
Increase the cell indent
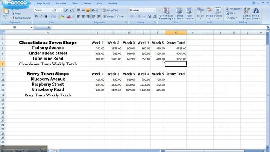98,16
